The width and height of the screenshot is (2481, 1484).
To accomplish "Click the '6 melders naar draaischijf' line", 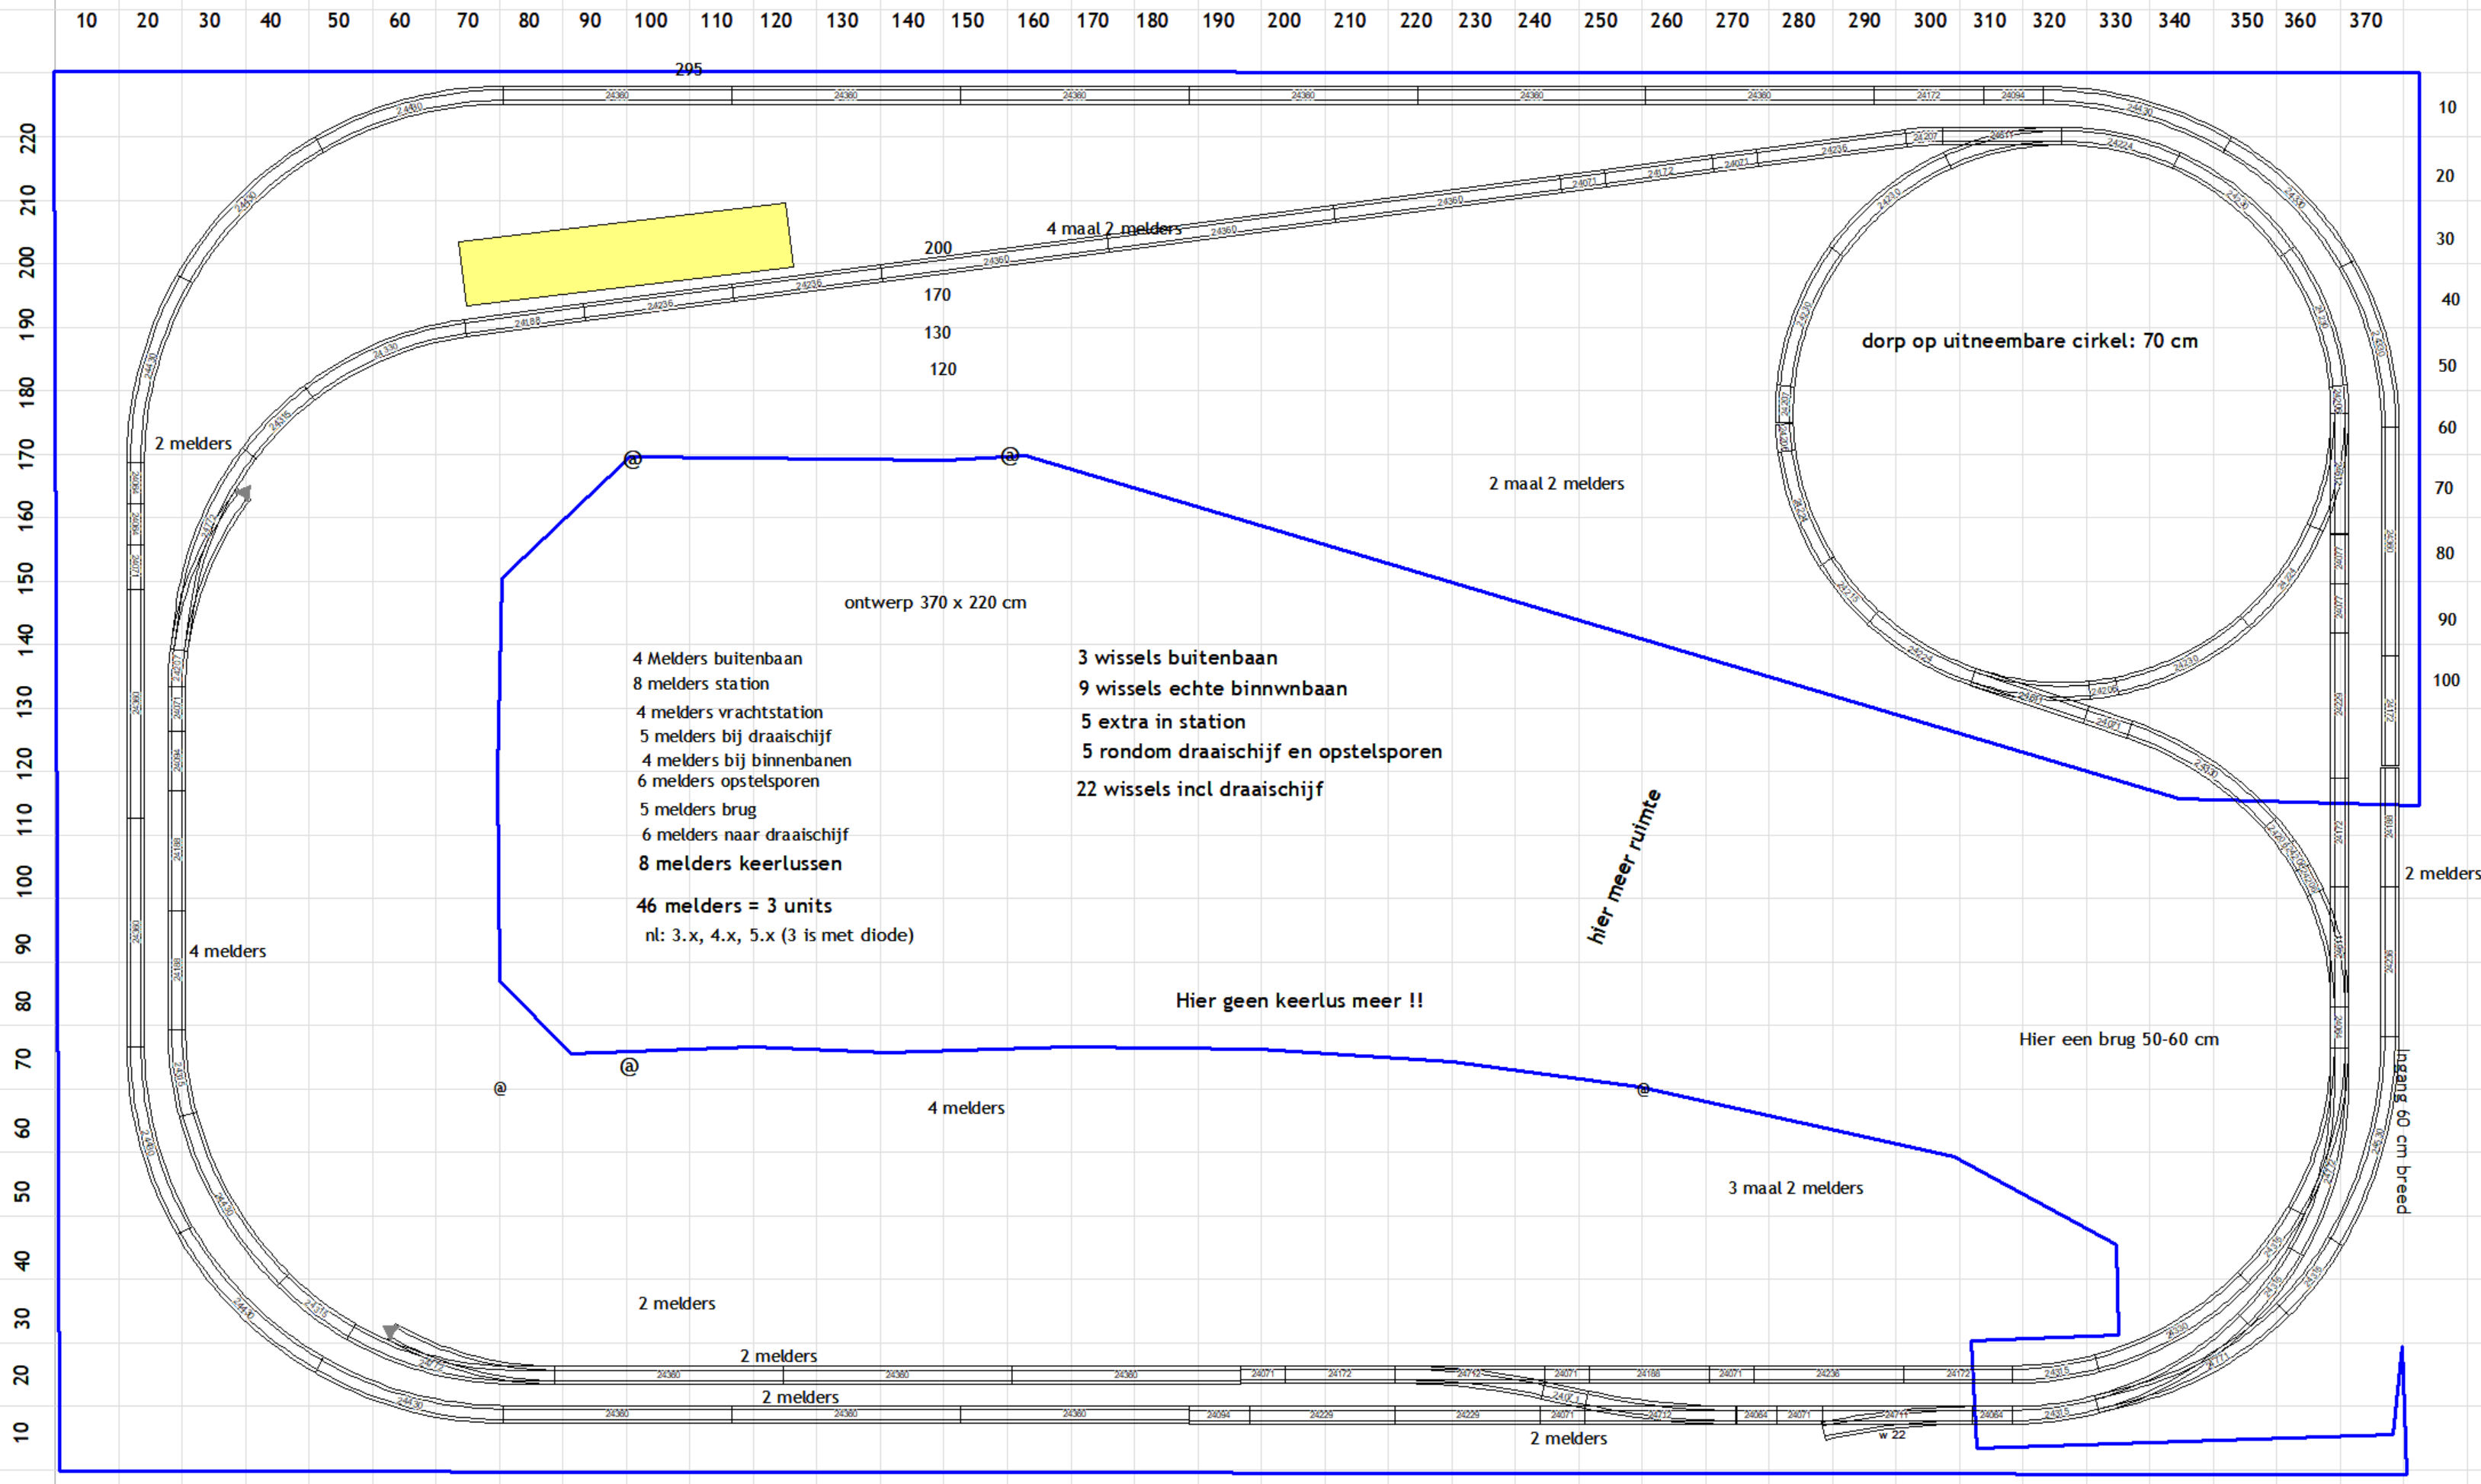I will click(745, 835).
